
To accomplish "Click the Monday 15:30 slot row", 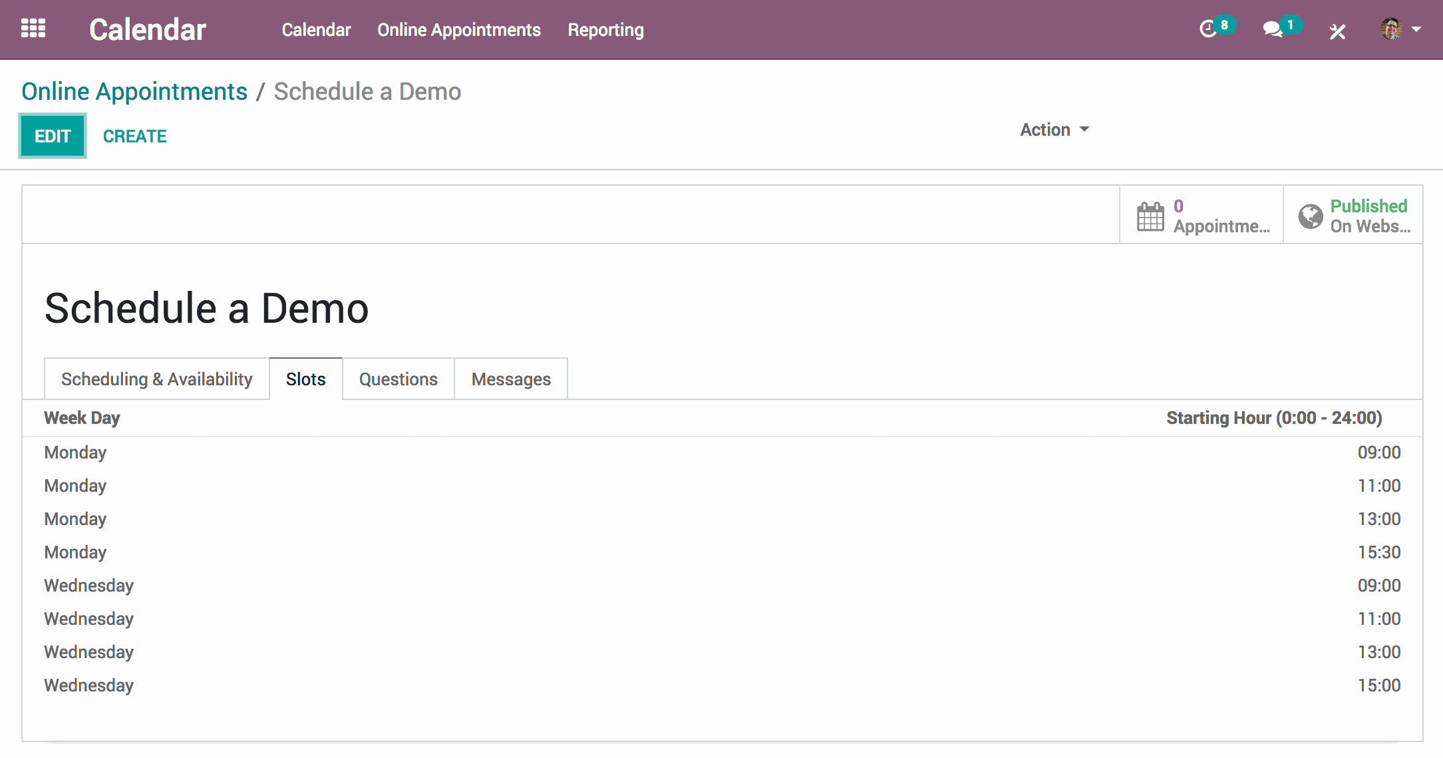I will click(721, 552).
